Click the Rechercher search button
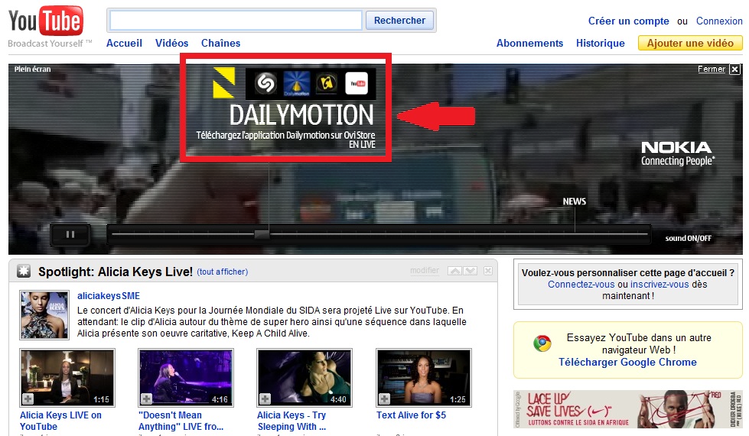This screenshot has height=436, width=749. click(x=399, y=21)
